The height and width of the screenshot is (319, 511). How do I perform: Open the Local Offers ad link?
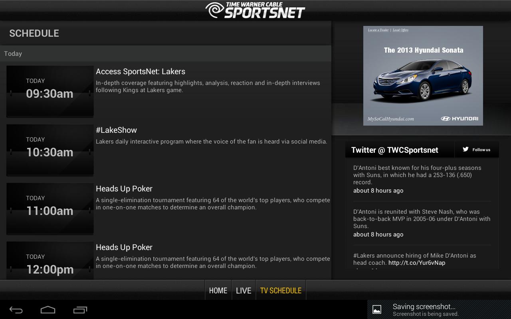[400, 30]
